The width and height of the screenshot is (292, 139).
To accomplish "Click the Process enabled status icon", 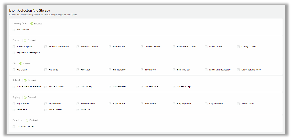I will pos(25,40).
